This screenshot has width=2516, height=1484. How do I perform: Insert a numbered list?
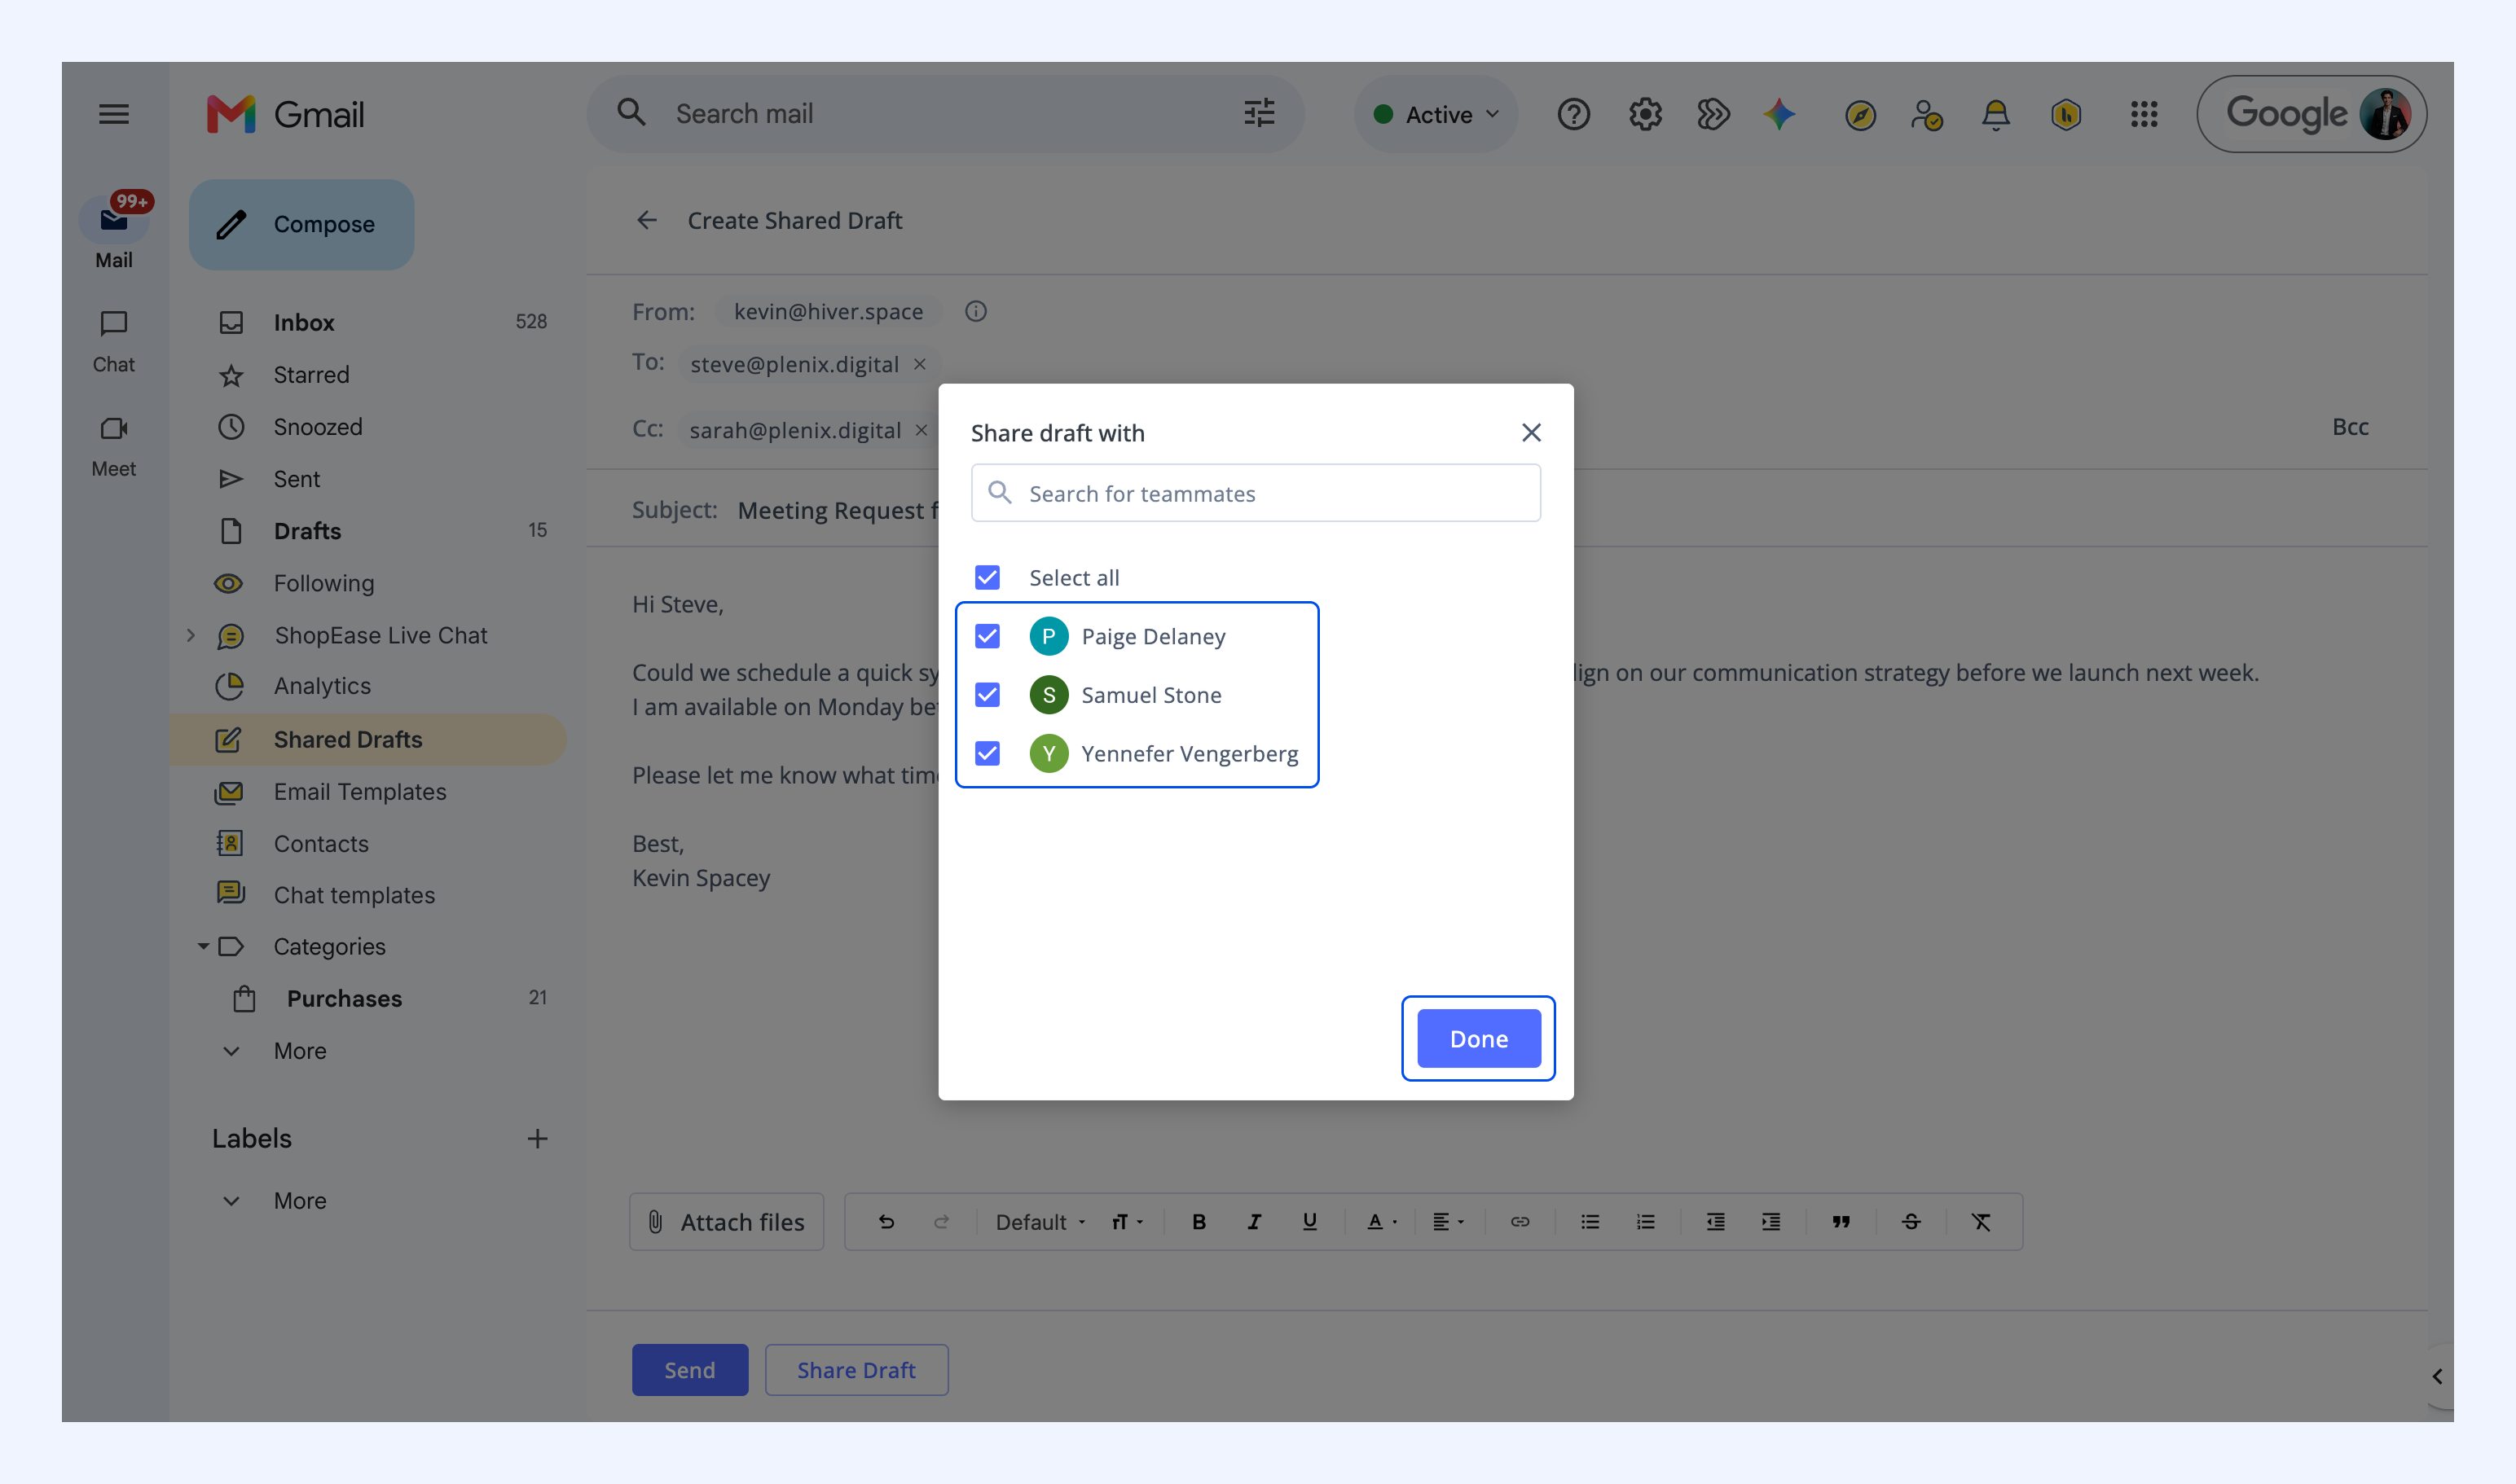(1646, 1222)
